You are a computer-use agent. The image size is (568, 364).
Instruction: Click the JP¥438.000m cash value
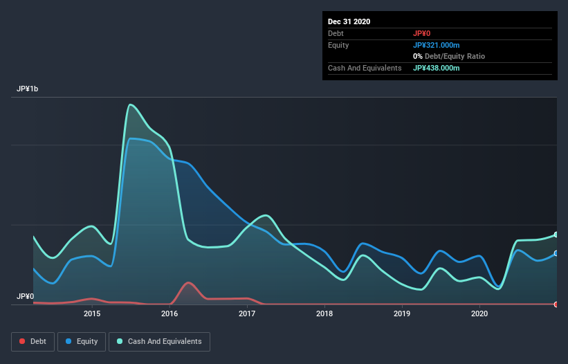point(436,68)
